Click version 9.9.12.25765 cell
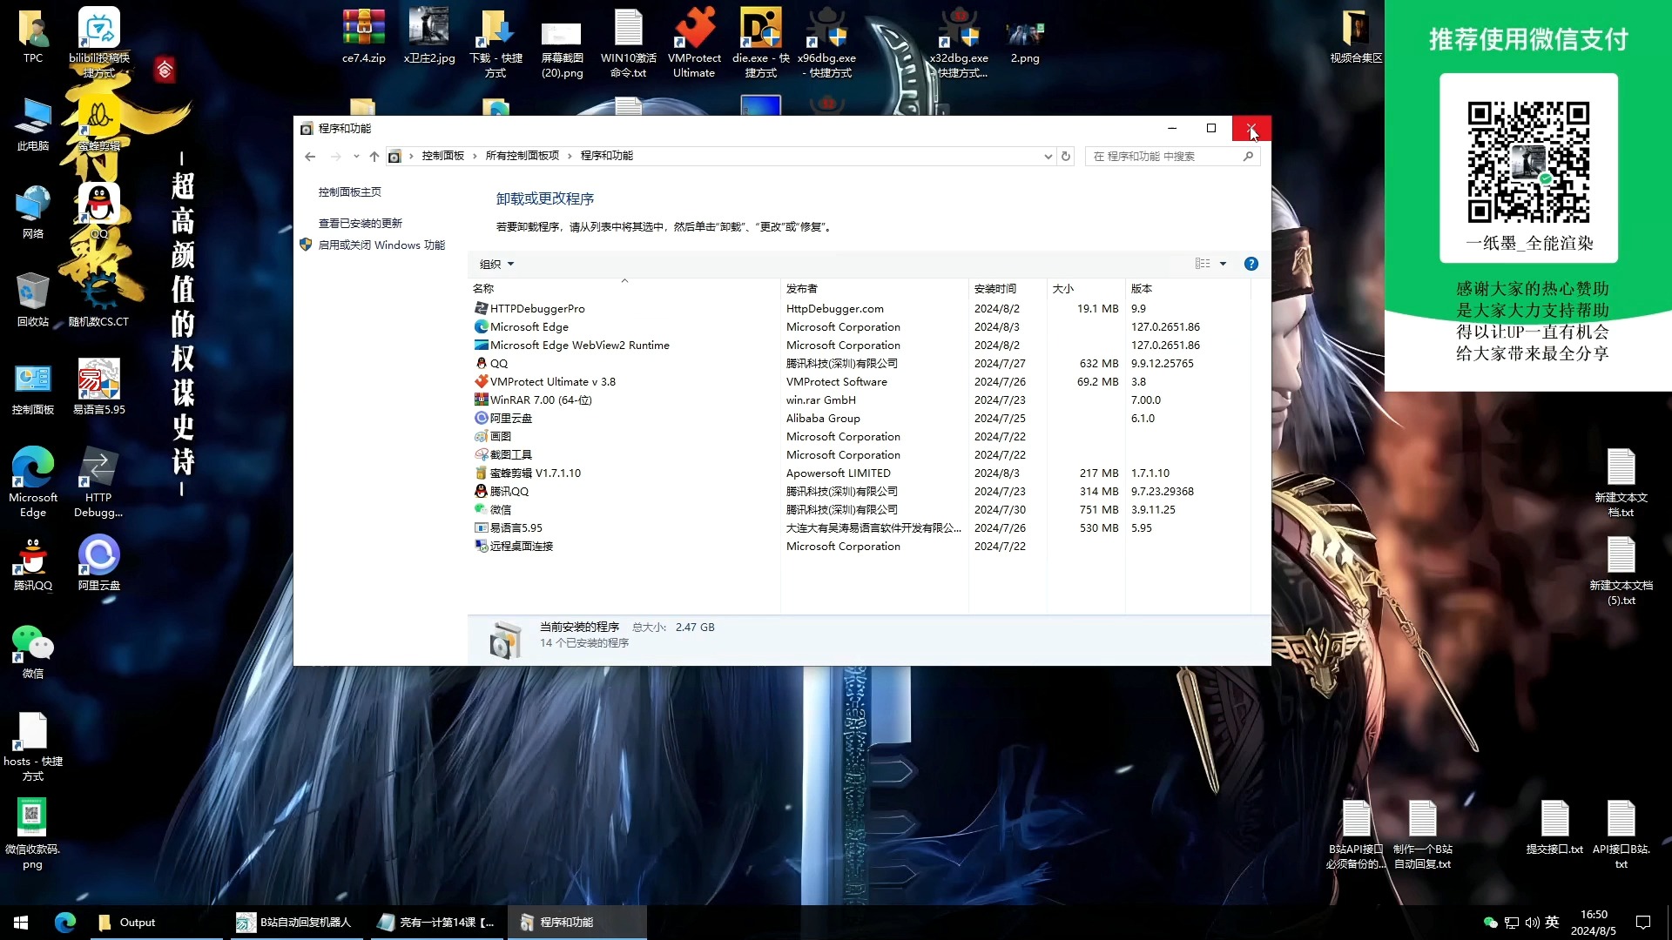The image size is (1672, 940). [1162, 363]
